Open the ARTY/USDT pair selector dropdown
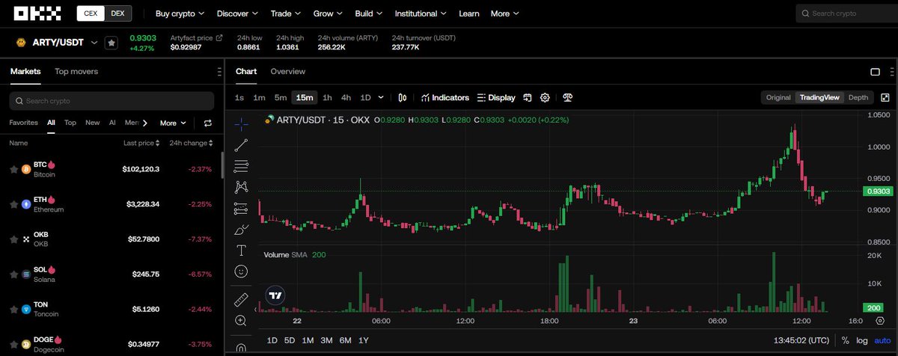This screenshot has width=898, height=356. 94,43
